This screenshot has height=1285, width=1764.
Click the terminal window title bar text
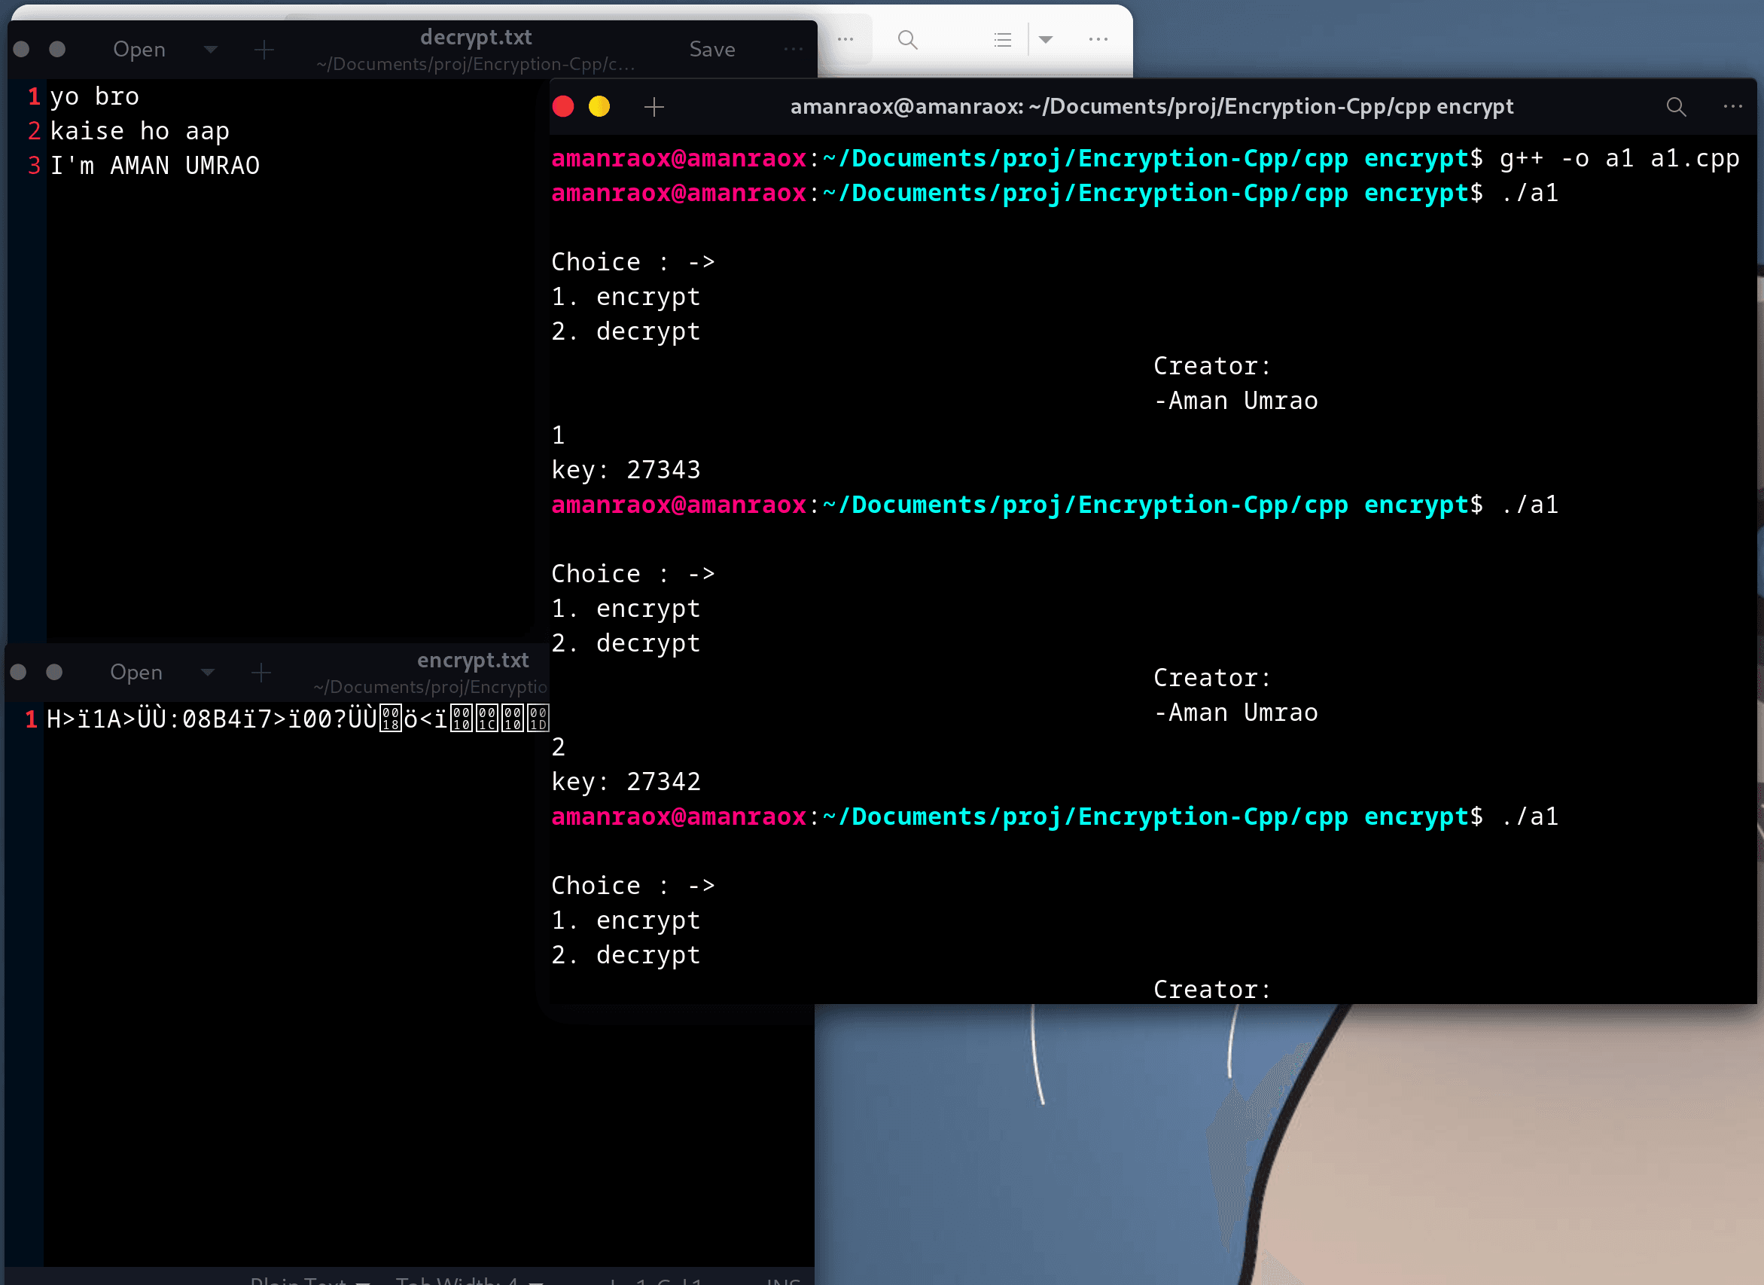[x=1151, y=107]
